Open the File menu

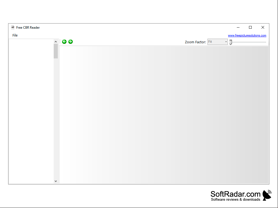point(15,35)
